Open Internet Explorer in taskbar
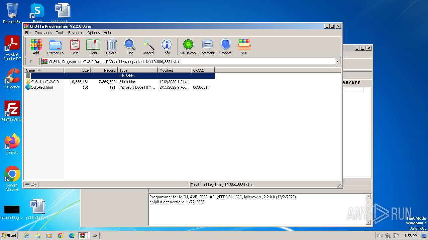Image resolution: width=428 pixels, height=240 pixels. pyautogui.click(x=26, y=236)
